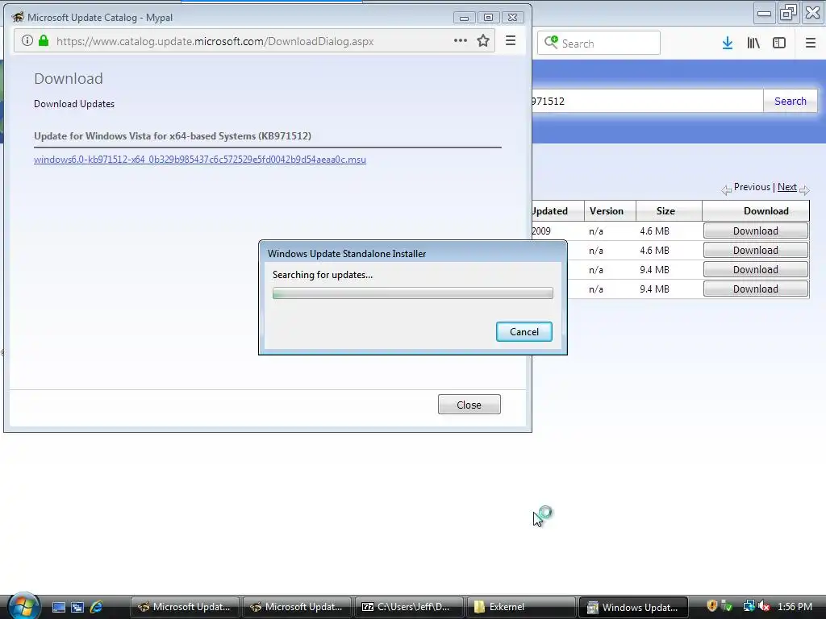The width and height of the screenshot is (826, 619).
Task: Maximize the Update Catalog popup window
Action: click(488, 18)
